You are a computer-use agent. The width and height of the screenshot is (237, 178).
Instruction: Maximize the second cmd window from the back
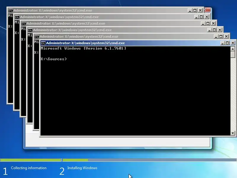point(201,17)
